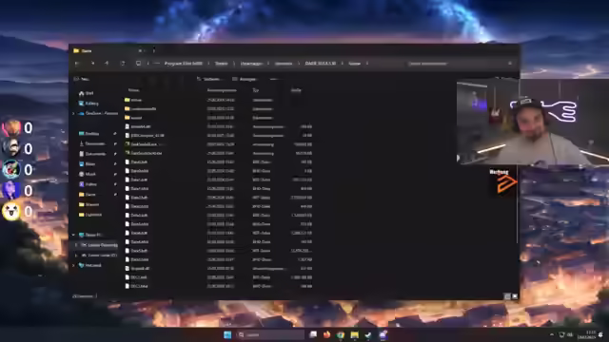Screen dimensions: 609x342
Task: Refresh the current folder view
Action: [x=123, y=64]
